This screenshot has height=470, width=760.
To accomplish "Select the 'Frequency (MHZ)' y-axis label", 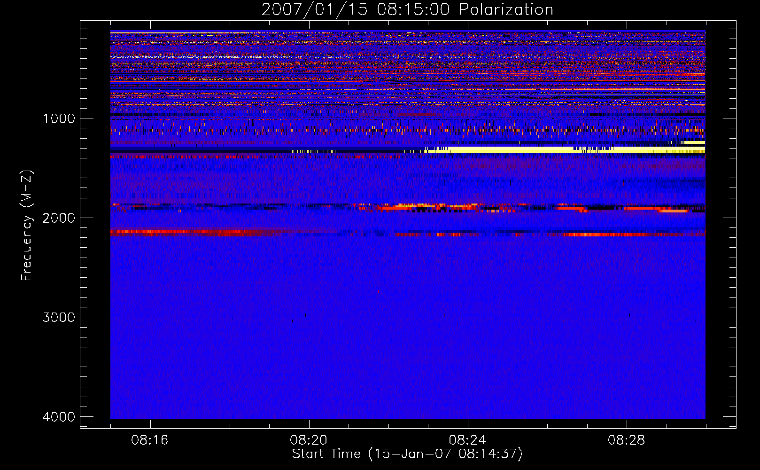I will tap(27, 226).
